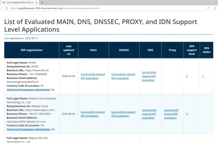Open Alibaba Cloud Universal Acceptance attestation link
This screenshot has width=218, height=143.
(28, 129)
